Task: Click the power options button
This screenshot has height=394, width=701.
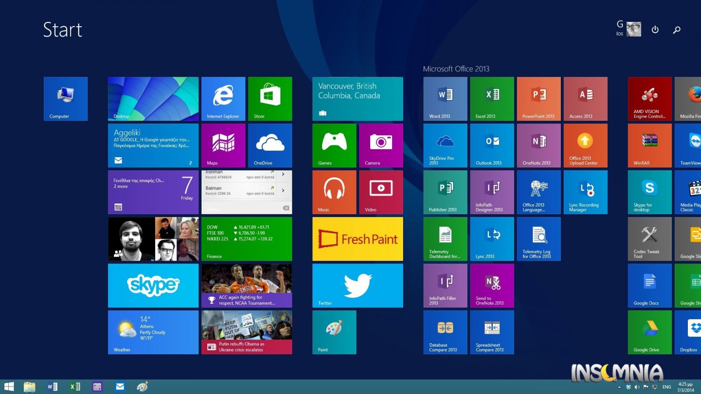Action: (x=655, y=29)
